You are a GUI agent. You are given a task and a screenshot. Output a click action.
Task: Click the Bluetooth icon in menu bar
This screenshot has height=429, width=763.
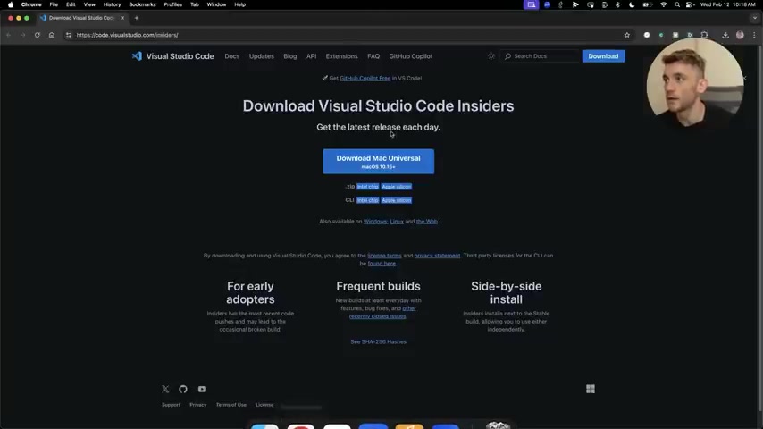click(618, 4)
